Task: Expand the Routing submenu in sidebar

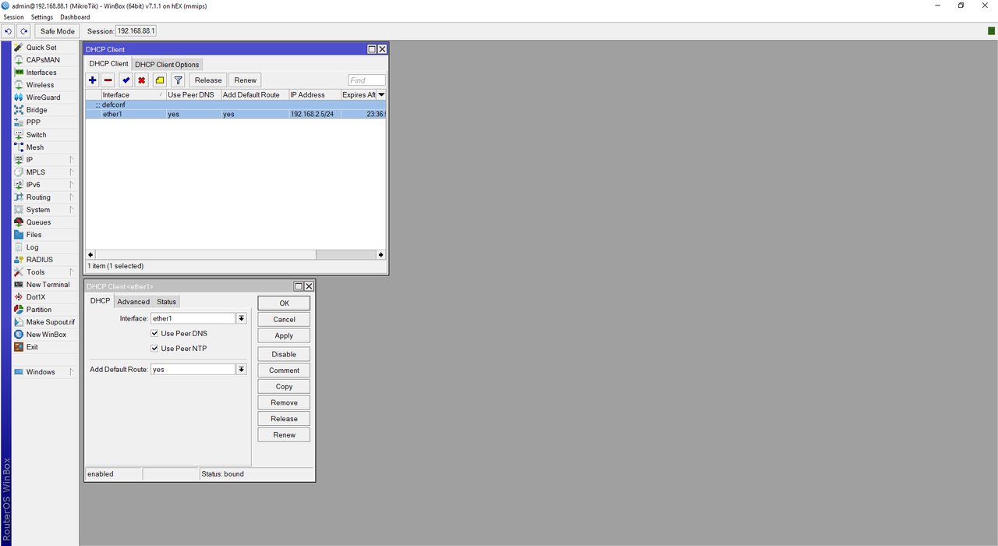Action: (x=72, y=197)
